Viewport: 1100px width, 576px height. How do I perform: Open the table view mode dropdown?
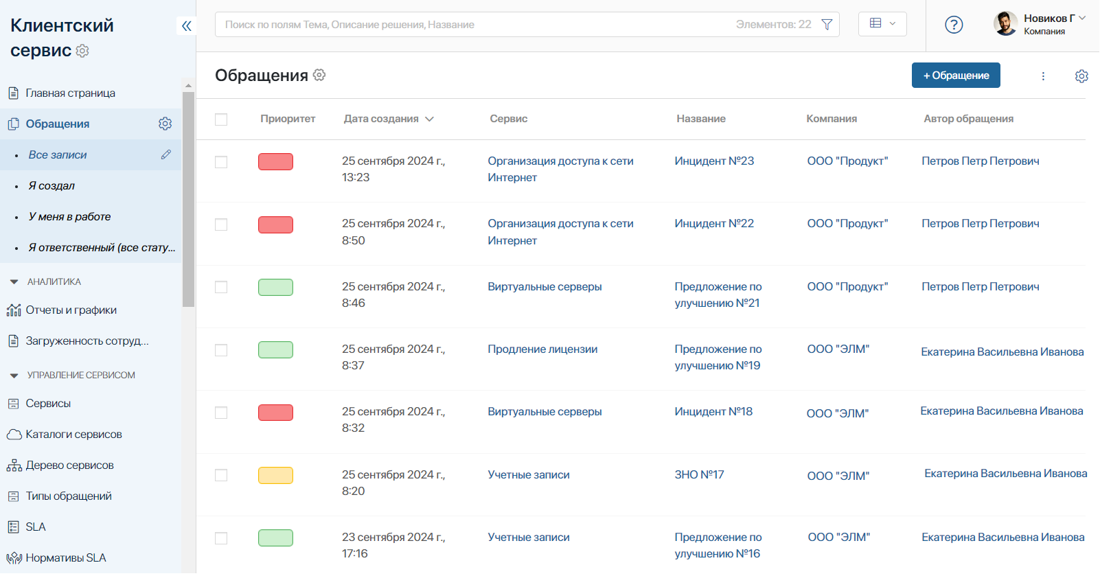[882, 24]
